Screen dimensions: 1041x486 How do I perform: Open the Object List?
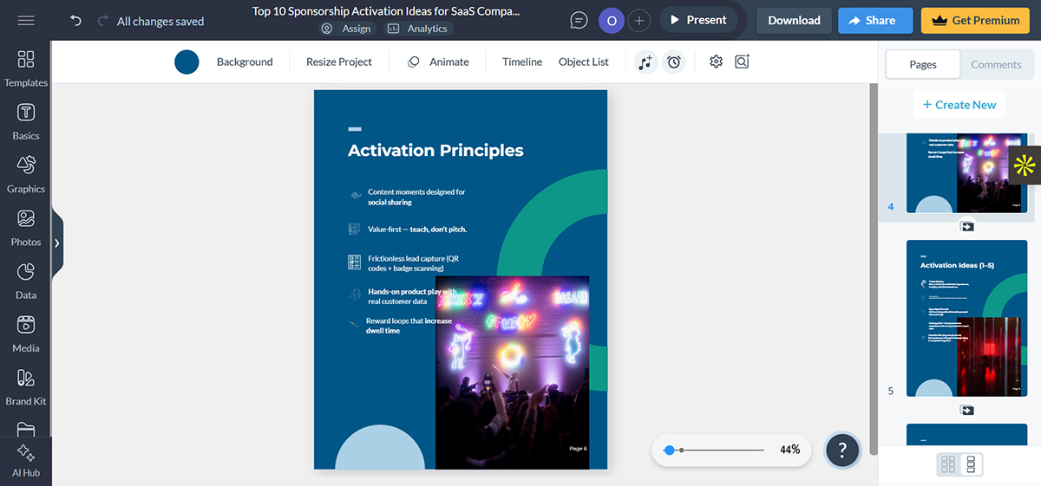584,62
